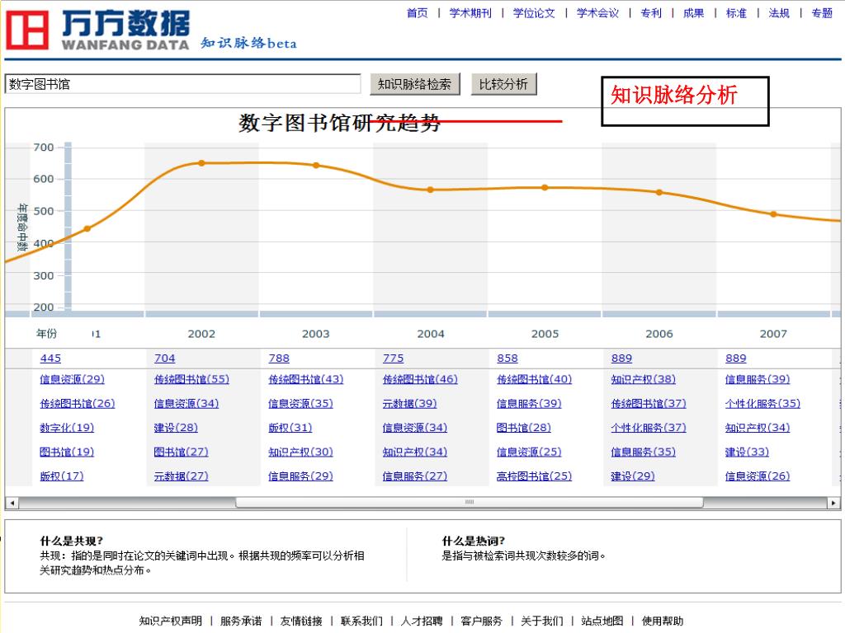Viewport: 845px width, 633px height.
Task: Open 学术期刊 navigation link
Action: (x=470, y=13)
